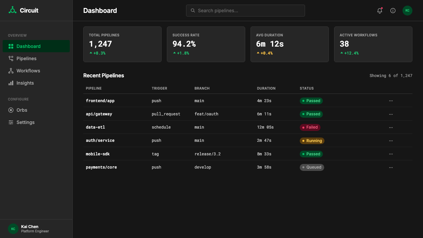Click the Recent Pipelines heading
This screenshot has width=423, height=238.
tap(103, 75)
